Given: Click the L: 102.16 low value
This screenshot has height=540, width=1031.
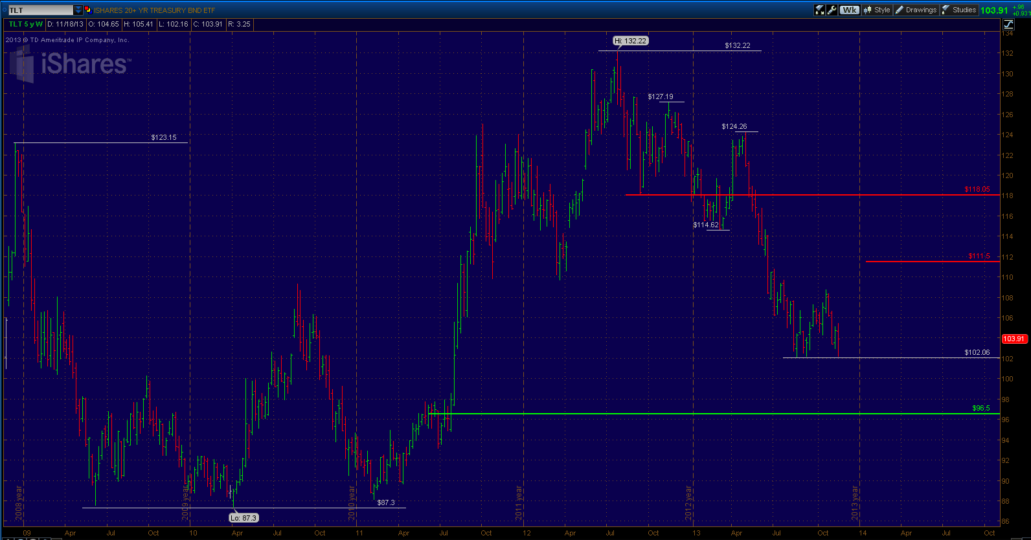Looking at the screenshot, I should tap(173, 24).
